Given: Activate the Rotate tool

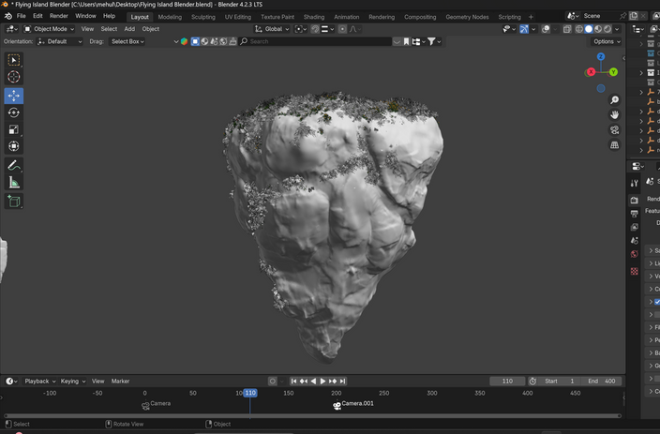Looking at the screenshot, I should point(14,112).
